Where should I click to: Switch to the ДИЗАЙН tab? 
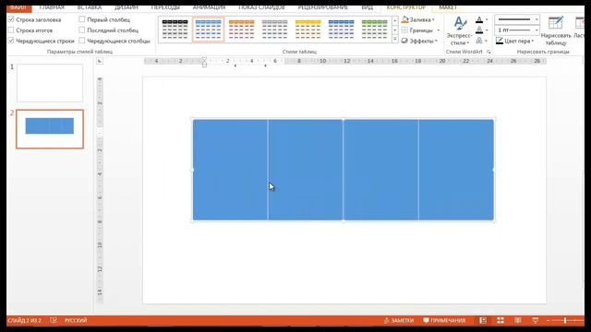click(127, 7)
